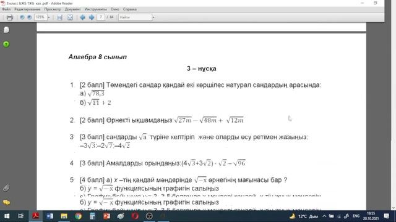The image size is (396, 222).
Task: Open the Comments panel icon
Action: (x=6, y=202)
